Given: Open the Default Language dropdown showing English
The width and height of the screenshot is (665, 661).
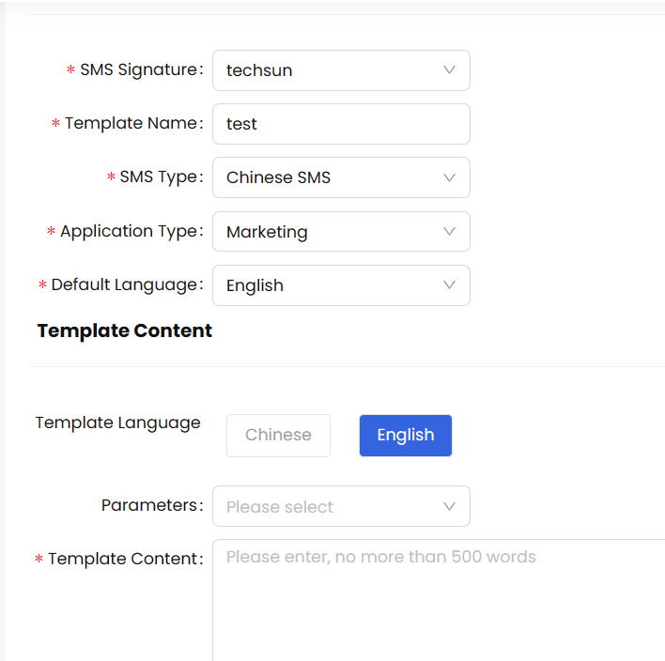Looking at the screenshot, I should 329,285.
